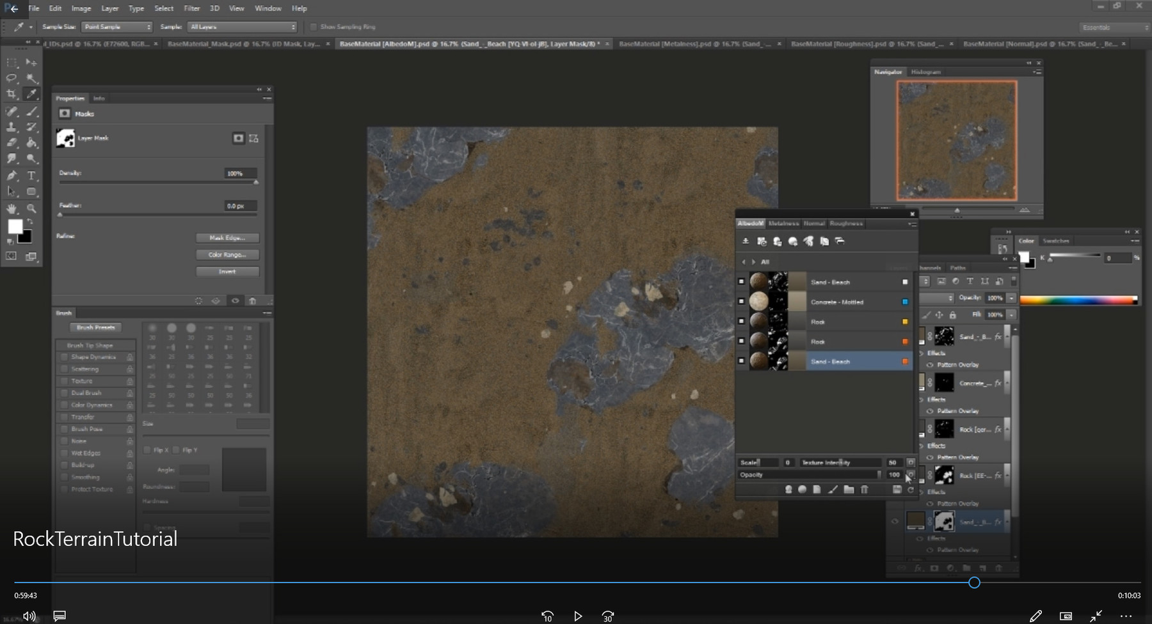Enable the Wet Edges brush option
This screenshot has width=1152, height=624.
pos(64,453)
